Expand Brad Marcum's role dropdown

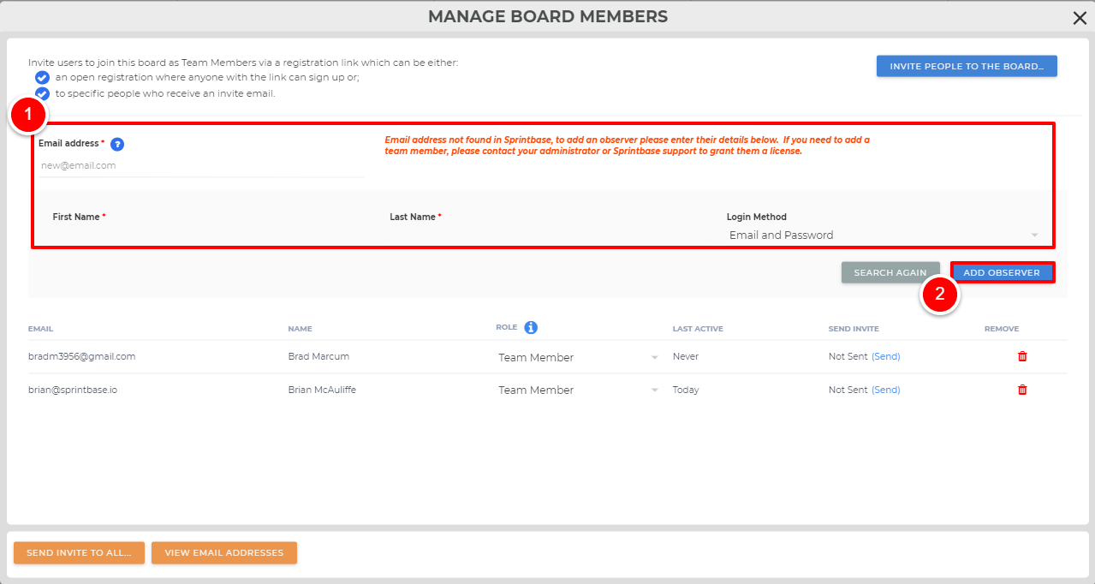point(578,357)
